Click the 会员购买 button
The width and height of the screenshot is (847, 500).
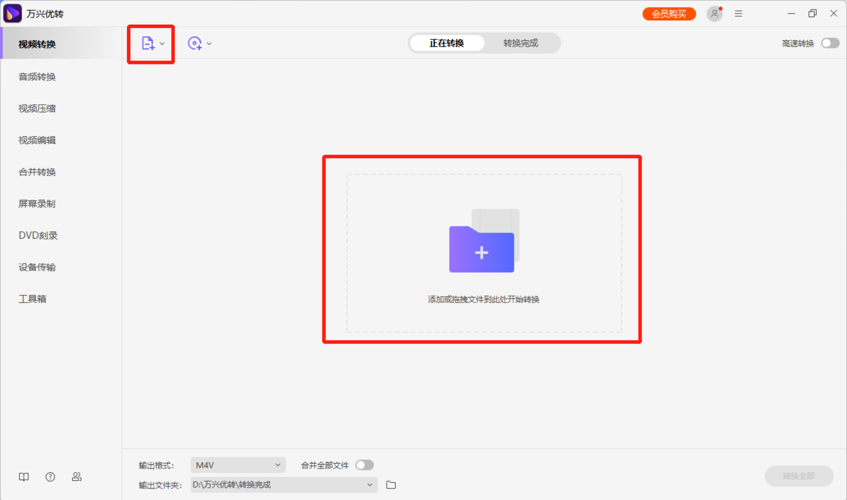(669, 14)
